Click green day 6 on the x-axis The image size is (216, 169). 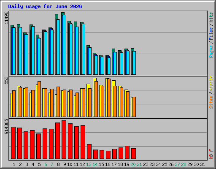click(46, 164)
